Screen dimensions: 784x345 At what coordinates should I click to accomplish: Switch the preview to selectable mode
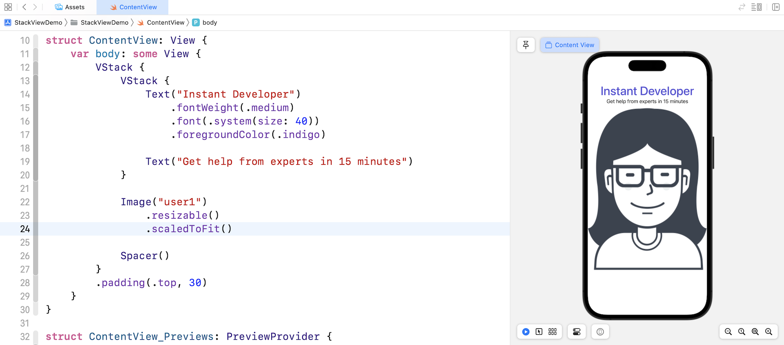tap(539, 332)
